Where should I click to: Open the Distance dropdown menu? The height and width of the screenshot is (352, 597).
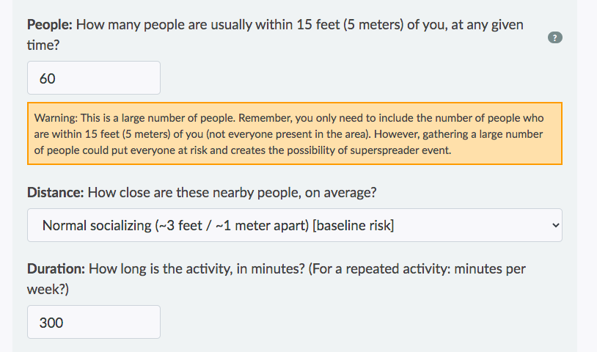293,225
